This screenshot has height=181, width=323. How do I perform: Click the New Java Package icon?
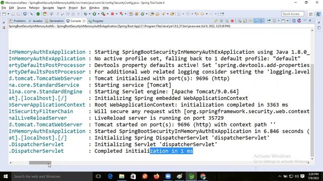[137, 14]
